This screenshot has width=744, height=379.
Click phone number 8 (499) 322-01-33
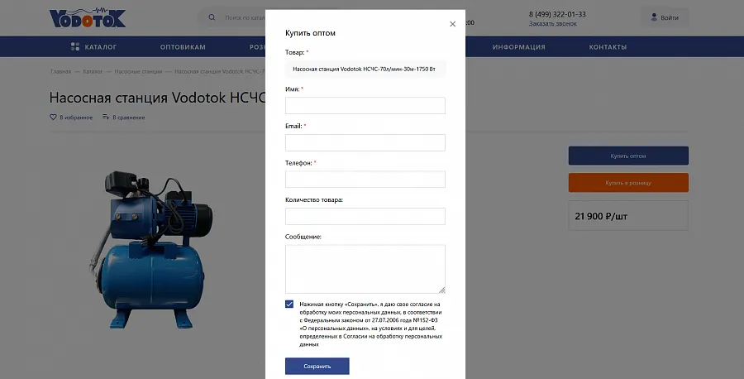pos(557,14)
